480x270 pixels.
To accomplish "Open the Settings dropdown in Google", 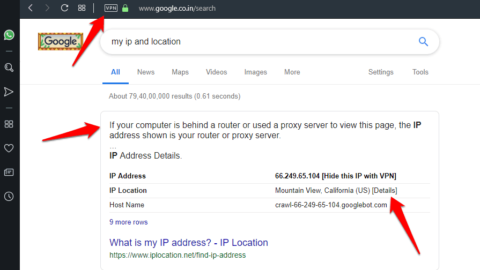I will 381,72.
